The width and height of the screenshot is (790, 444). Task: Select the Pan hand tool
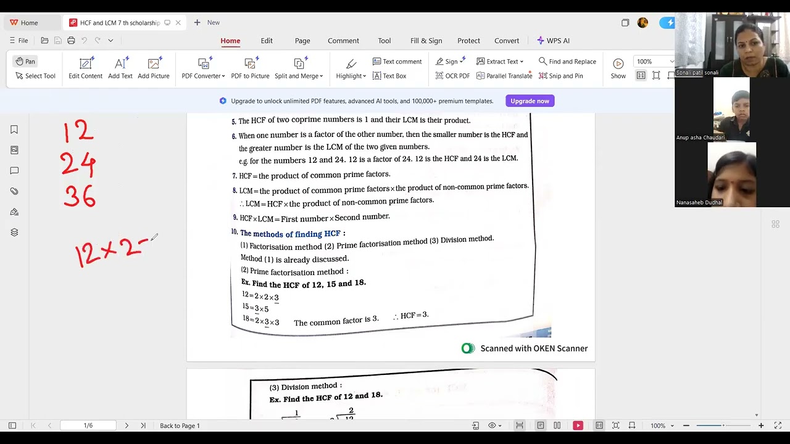coord(25,61)
